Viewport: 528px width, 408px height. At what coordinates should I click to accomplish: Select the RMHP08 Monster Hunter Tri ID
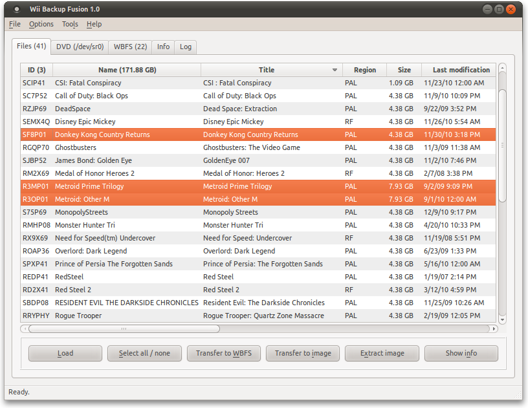tap(36, 225)
